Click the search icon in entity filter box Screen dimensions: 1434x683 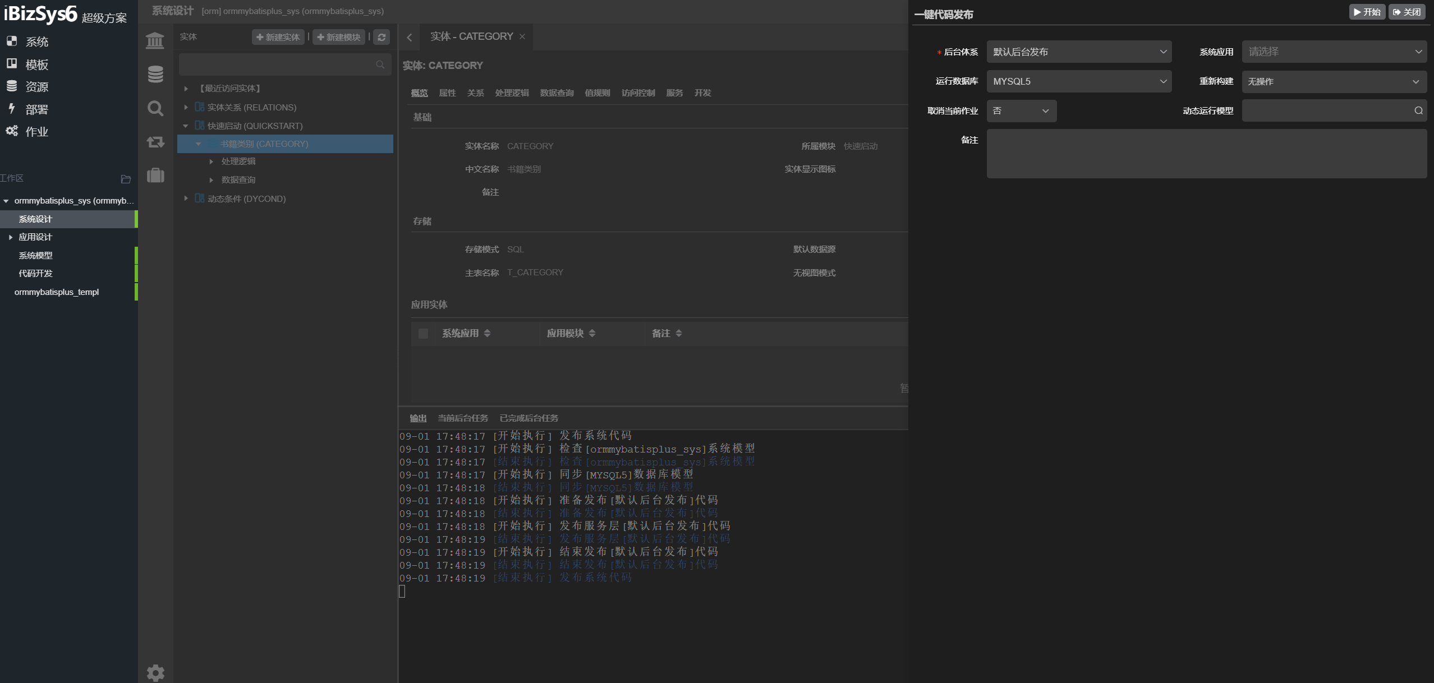380,64
